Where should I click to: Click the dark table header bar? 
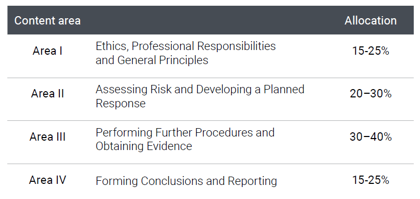pyautogui.click(x=210, y=20)
